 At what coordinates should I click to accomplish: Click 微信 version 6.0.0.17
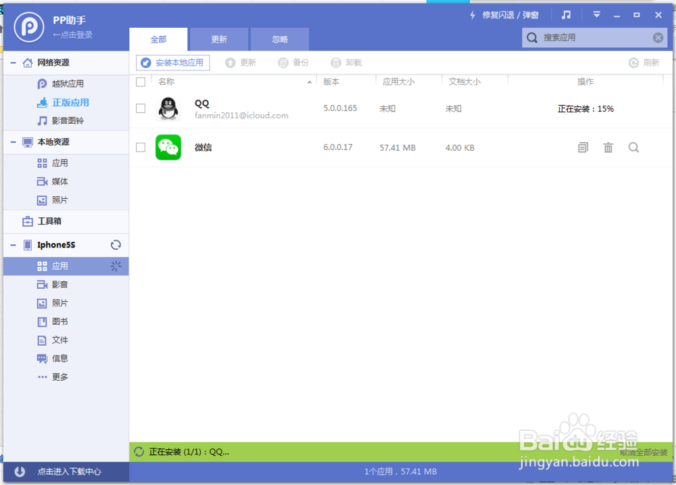click(338, 147)
